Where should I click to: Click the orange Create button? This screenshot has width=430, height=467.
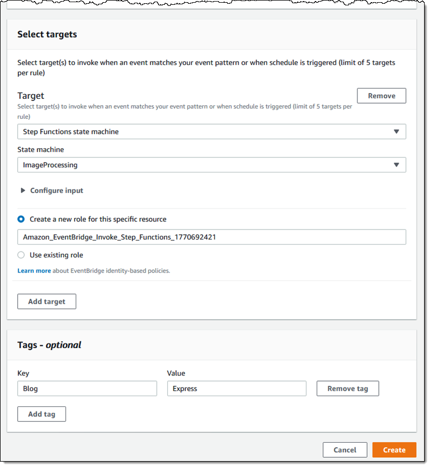click(394, 450)
